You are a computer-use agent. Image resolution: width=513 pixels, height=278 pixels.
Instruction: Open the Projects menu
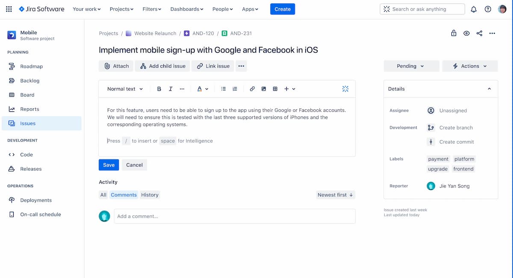pyautogui.click(x=121, y=9)
